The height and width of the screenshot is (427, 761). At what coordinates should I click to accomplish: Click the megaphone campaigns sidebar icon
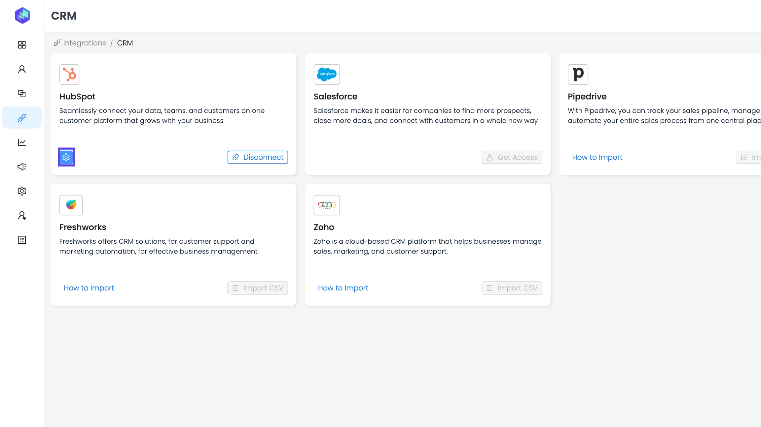(22, 167)
